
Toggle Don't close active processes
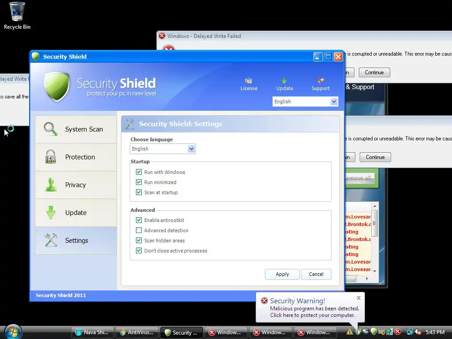tap(139, 251)
